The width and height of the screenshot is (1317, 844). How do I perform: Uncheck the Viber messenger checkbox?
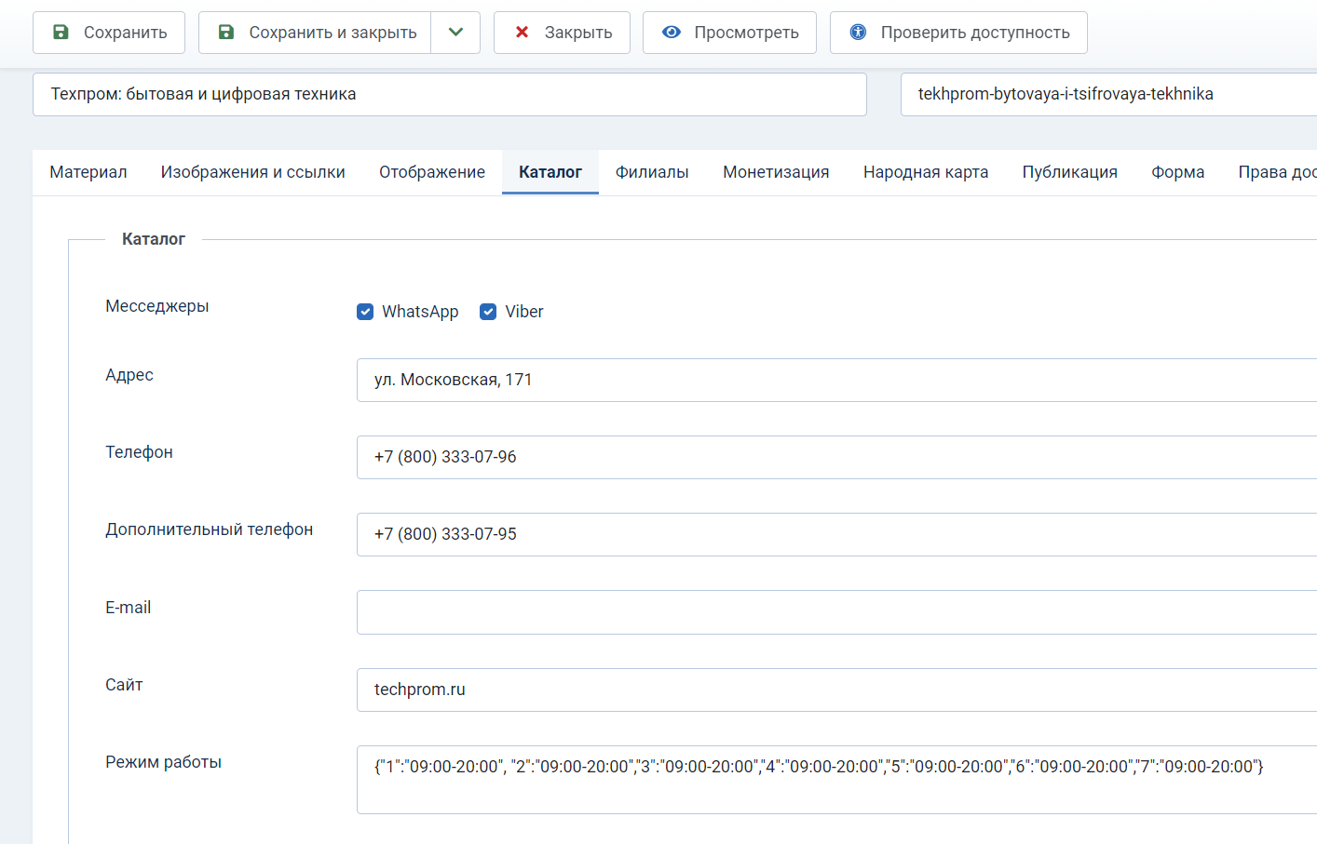coord(488,312)
